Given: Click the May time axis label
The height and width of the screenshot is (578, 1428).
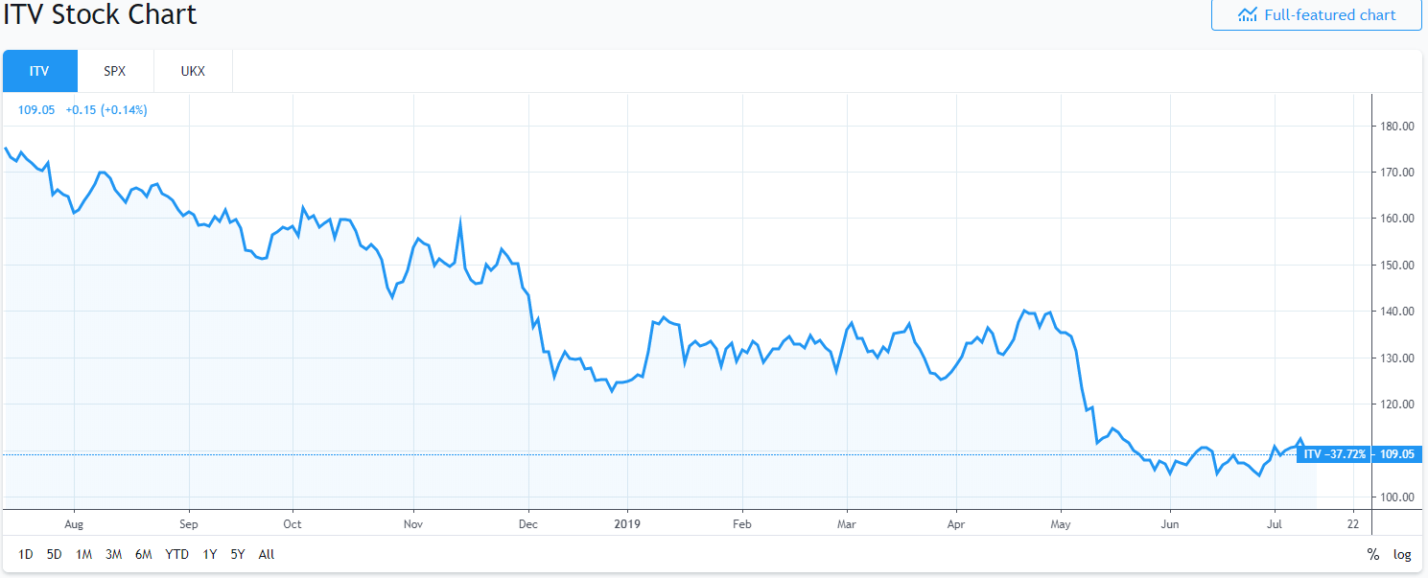Looking at the screenshot, I should click(1062, 524).
